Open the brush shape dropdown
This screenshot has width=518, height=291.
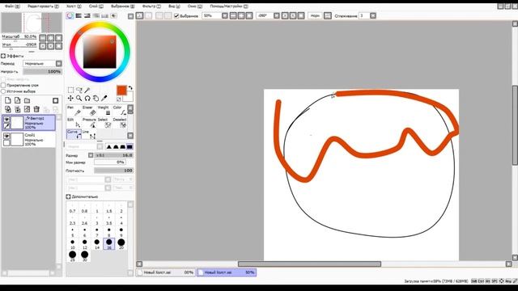pyautogui.click(x=100, y=146)
